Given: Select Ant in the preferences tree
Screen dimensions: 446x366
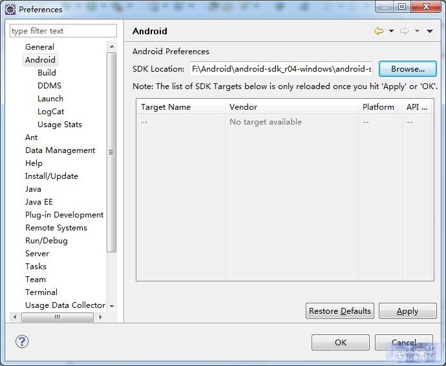Looking at the screenshot, I should (x=31, y=137).
